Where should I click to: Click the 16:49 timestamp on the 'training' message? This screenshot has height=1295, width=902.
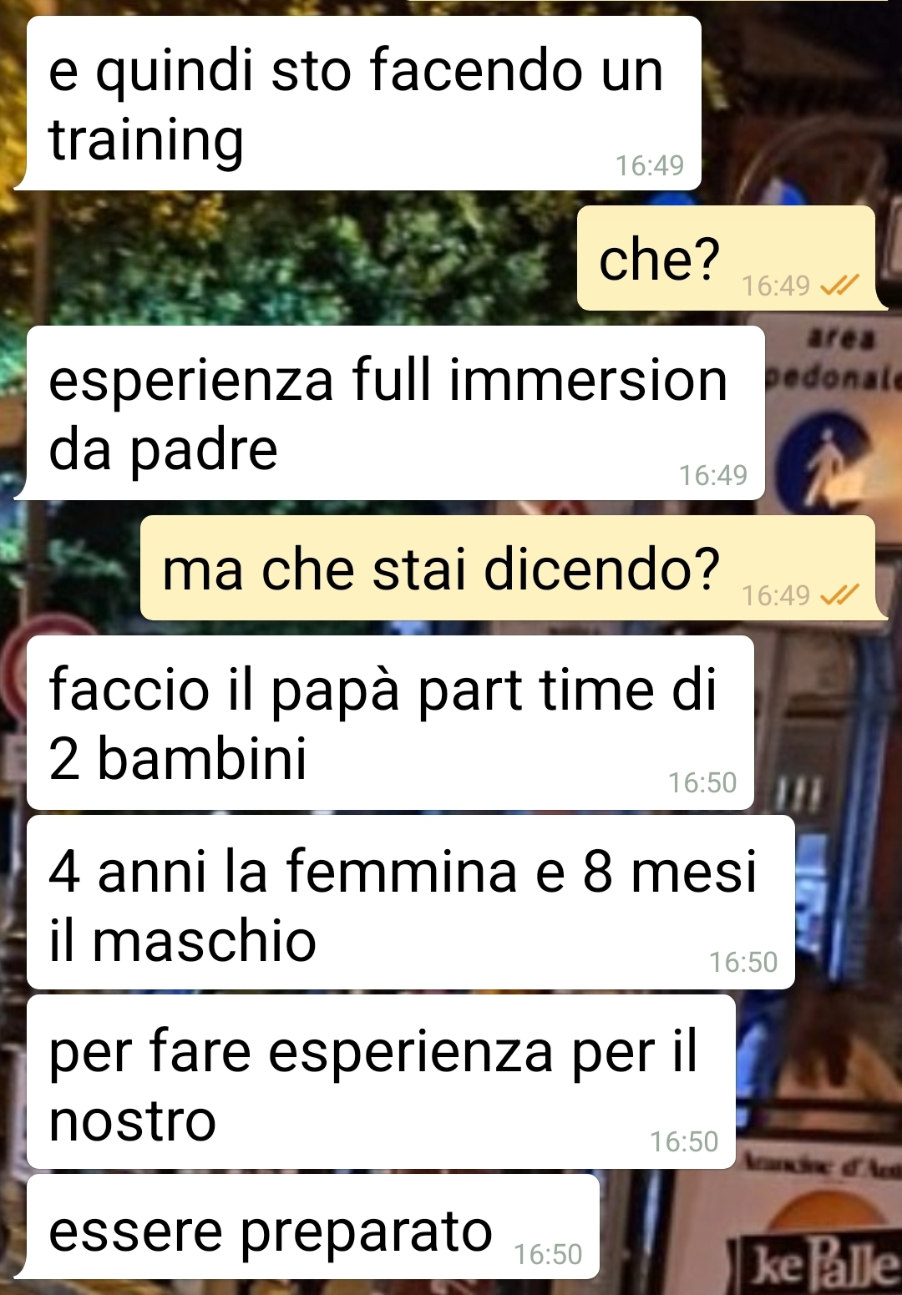(649, 165)
